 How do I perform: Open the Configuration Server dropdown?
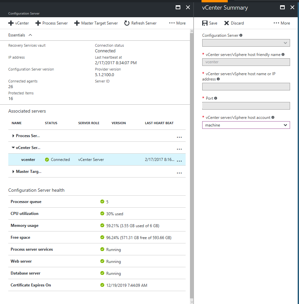[246, 43]
